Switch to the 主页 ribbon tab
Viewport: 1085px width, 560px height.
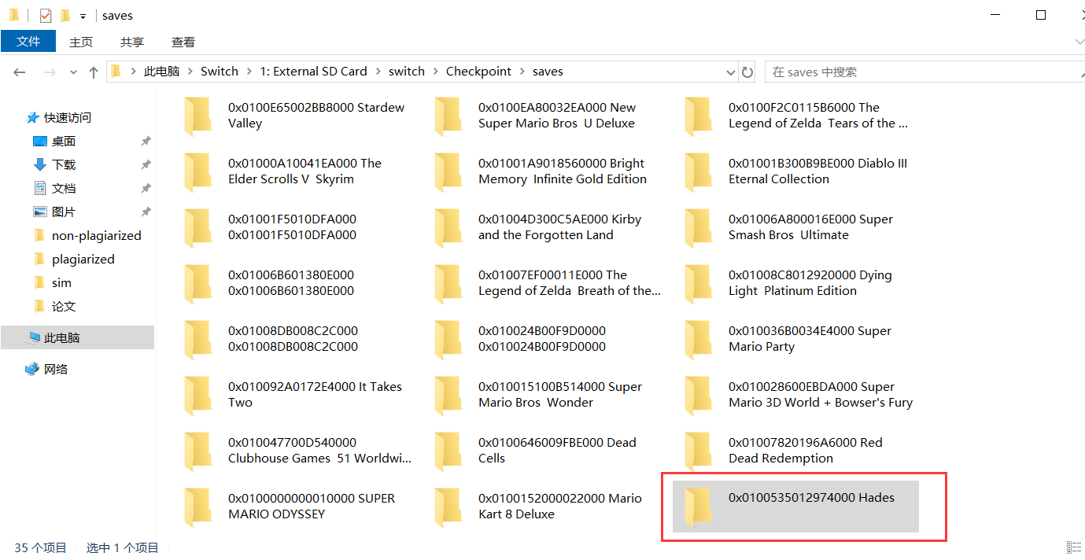coord(81,42)
